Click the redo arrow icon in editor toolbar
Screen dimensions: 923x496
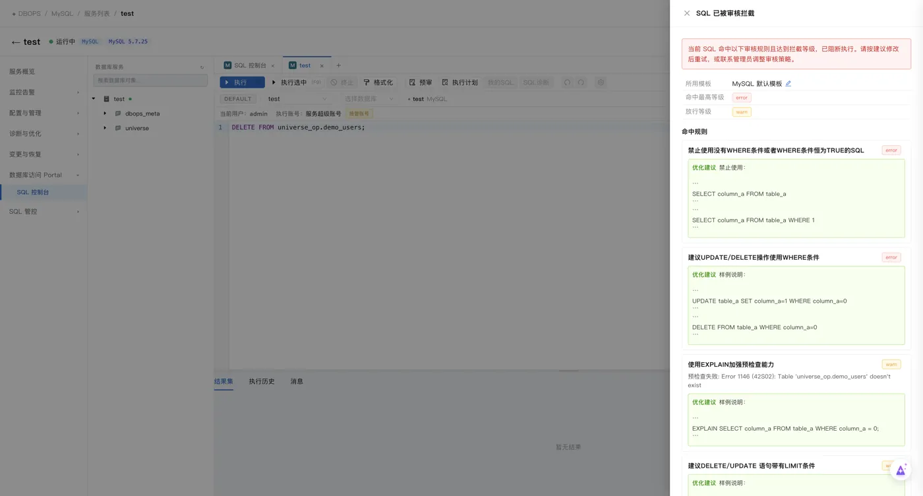(x=581, y=82)
